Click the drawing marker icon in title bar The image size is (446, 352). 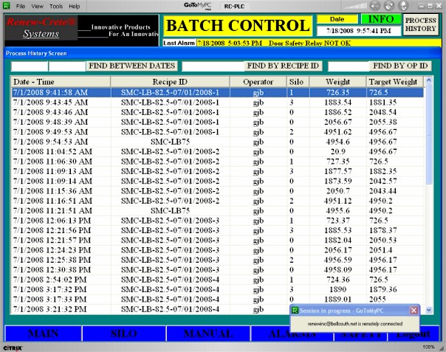(x=389, y=6)
